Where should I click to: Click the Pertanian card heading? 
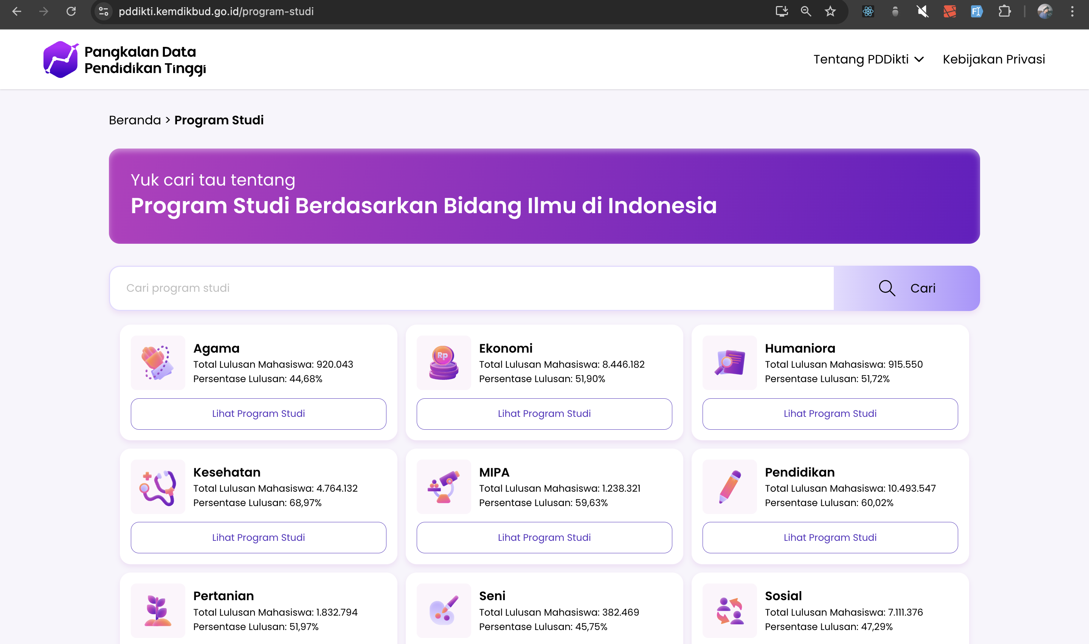click(x=223, y=596)
